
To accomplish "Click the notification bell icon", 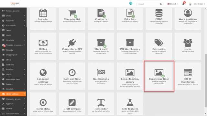I will [x=183, y=4].
